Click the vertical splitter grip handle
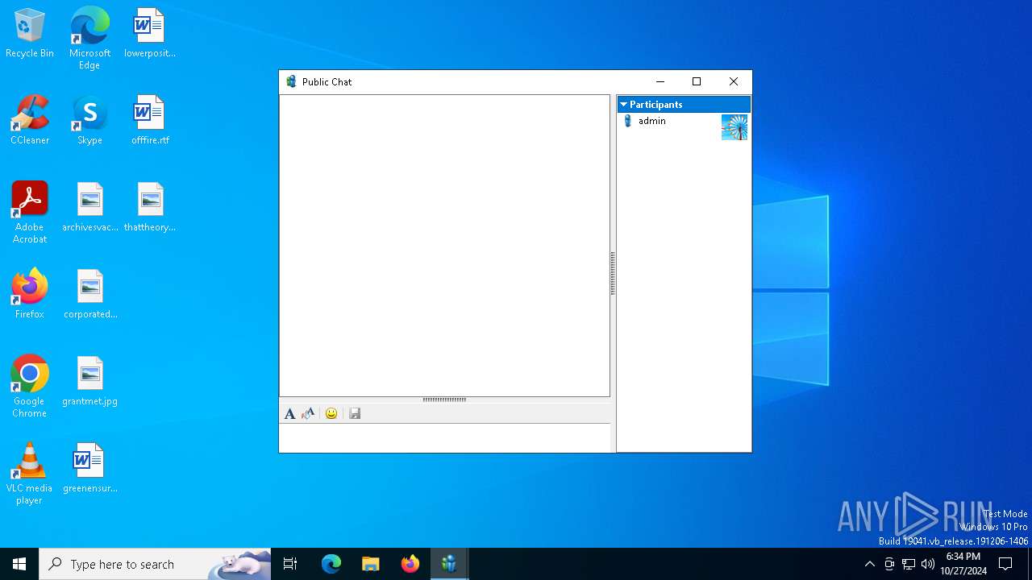The height and width of the screenshot is (580, 1032). pyautogui.click(x=613, y=273)
